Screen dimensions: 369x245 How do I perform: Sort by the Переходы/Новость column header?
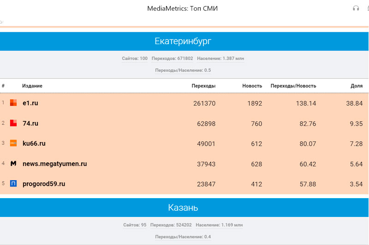tap(293, 86)
